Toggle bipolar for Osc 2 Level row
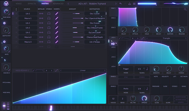 (x=41, y=23)
